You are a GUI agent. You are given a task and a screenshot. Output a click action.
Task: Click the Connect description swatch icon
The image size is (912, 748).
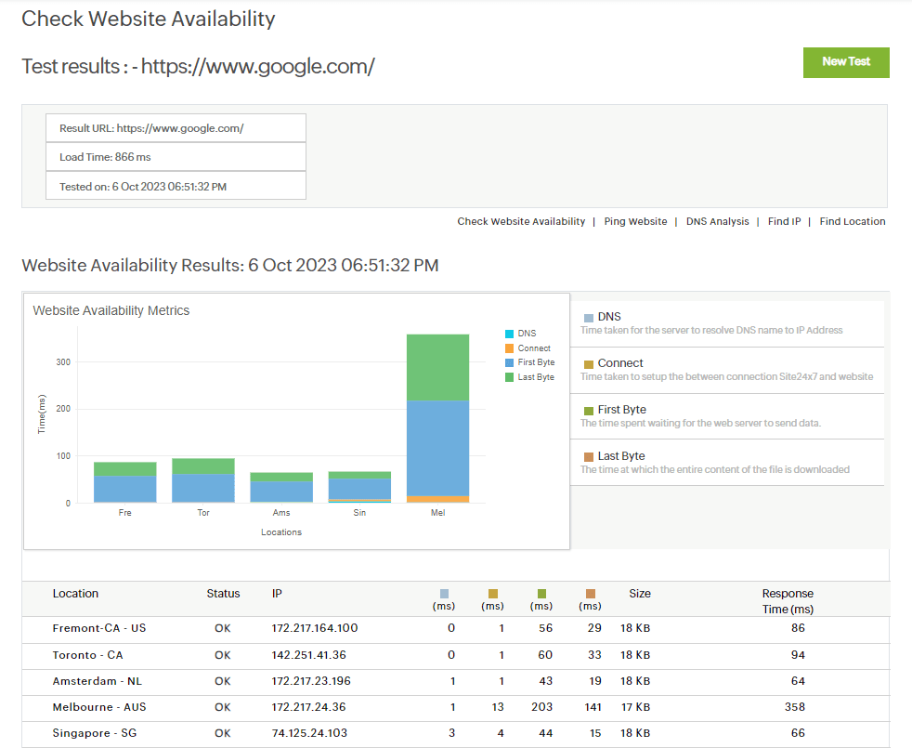coord(589,364)
